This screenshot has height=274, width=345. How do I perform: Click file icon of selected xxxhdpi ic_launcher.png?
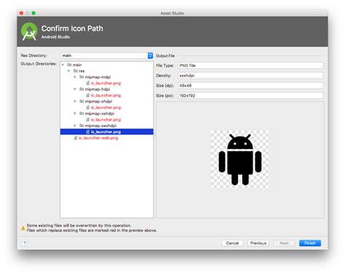click(88, 132)
